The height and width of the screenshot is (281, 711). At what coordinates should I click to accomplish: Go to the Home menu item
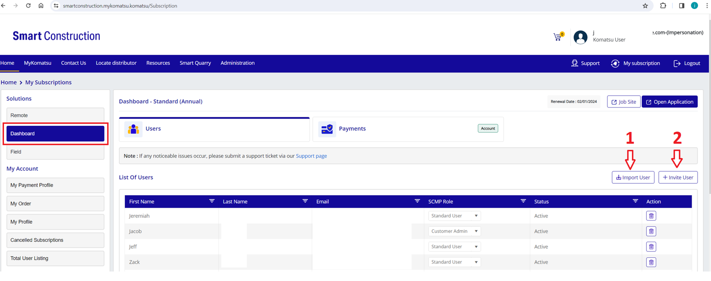pos(7,63)
